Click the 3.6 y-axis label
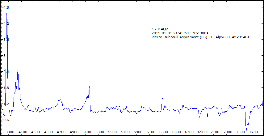This screenshot has width=264, height=136. click(6, 40)
